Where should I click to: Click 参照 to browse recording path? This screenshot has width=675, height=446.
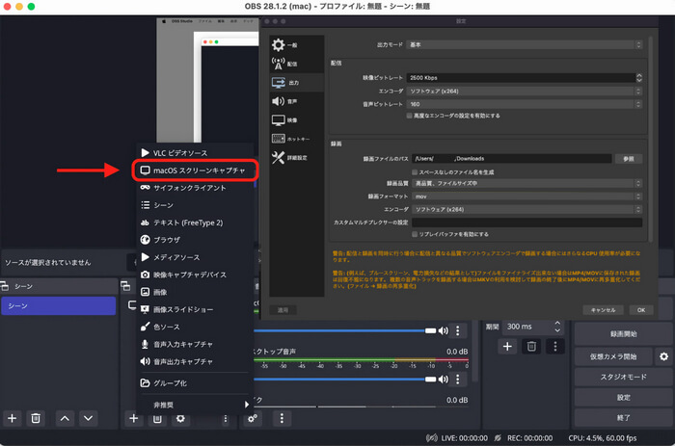tap(629, 159)
